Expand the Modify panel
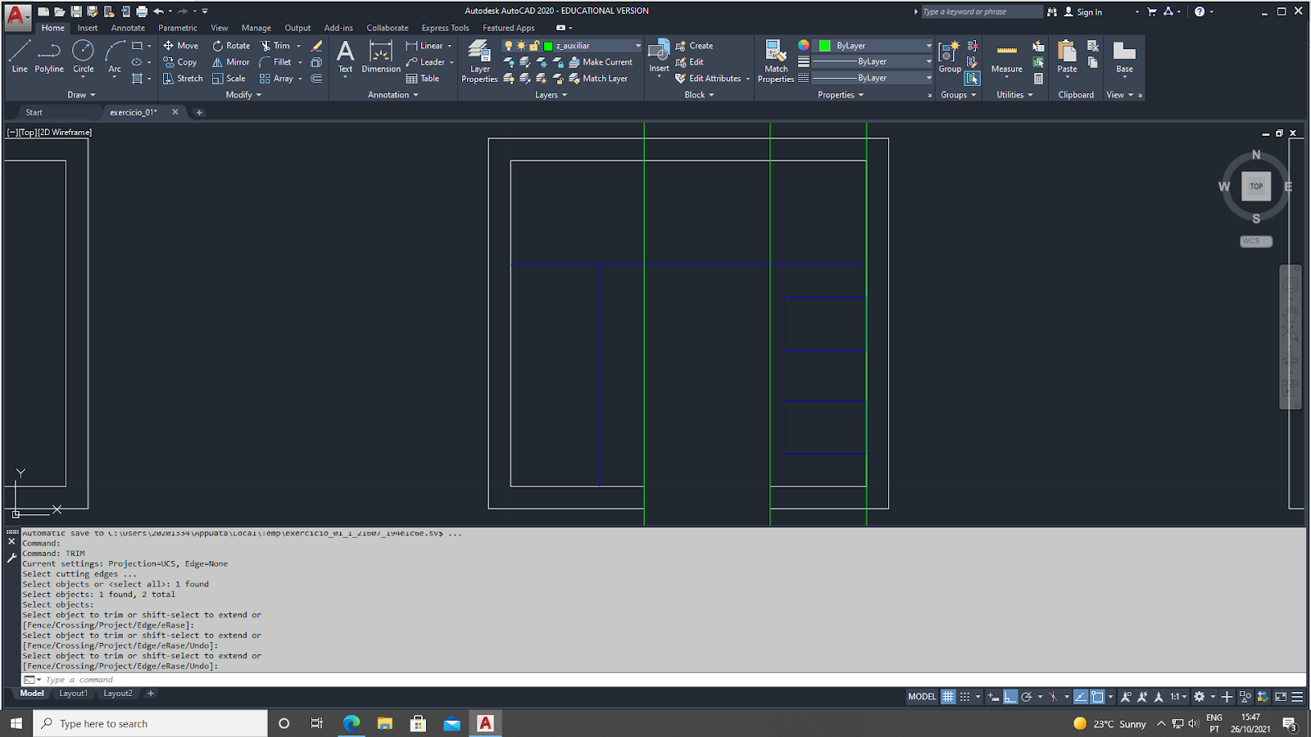Screen dimensions: 1311x737 point(243,95)
